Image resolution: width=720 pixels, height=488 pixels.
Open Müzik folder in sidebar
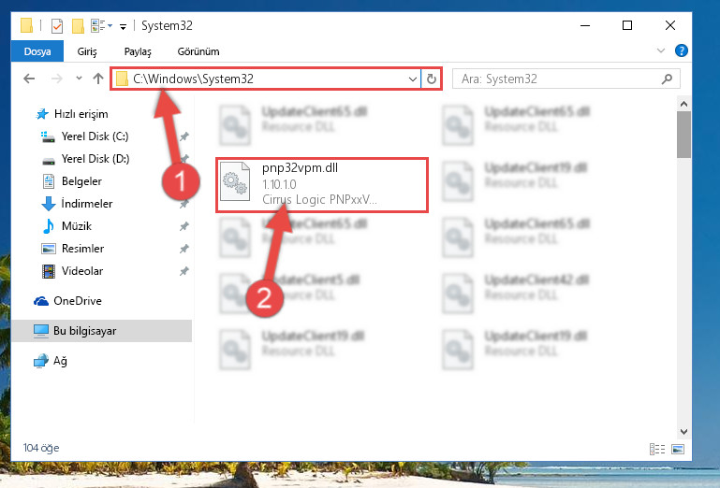point(66,226)
